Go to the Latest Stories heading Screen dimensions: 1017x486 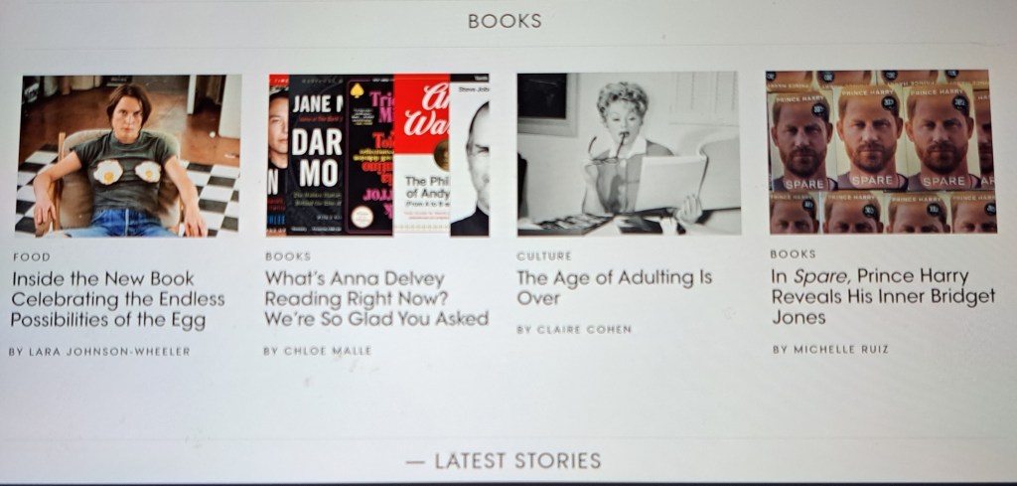click(504, 461)
